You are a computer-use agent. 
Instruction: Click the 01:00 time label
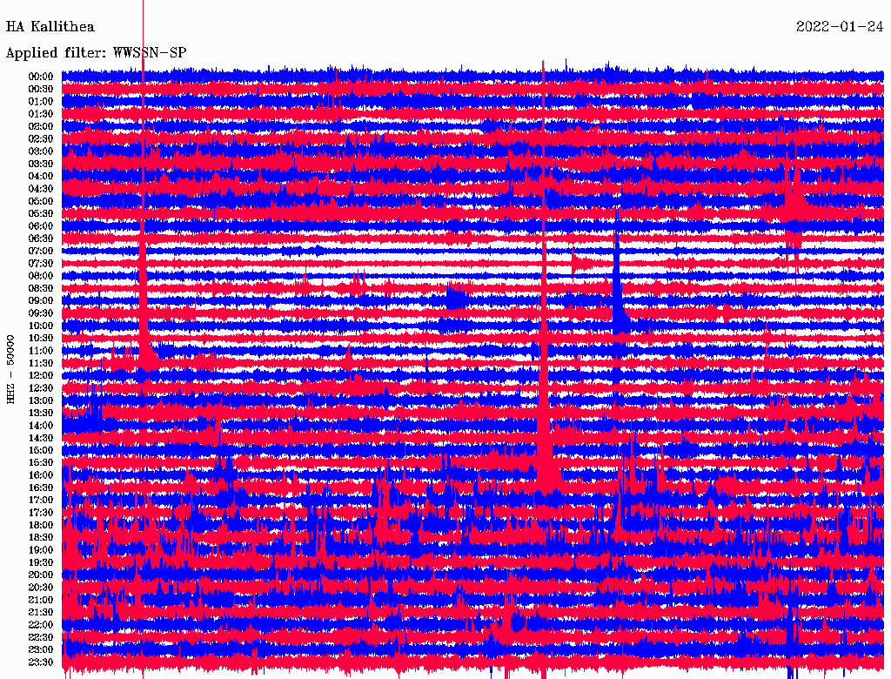[x=40, y=102]
